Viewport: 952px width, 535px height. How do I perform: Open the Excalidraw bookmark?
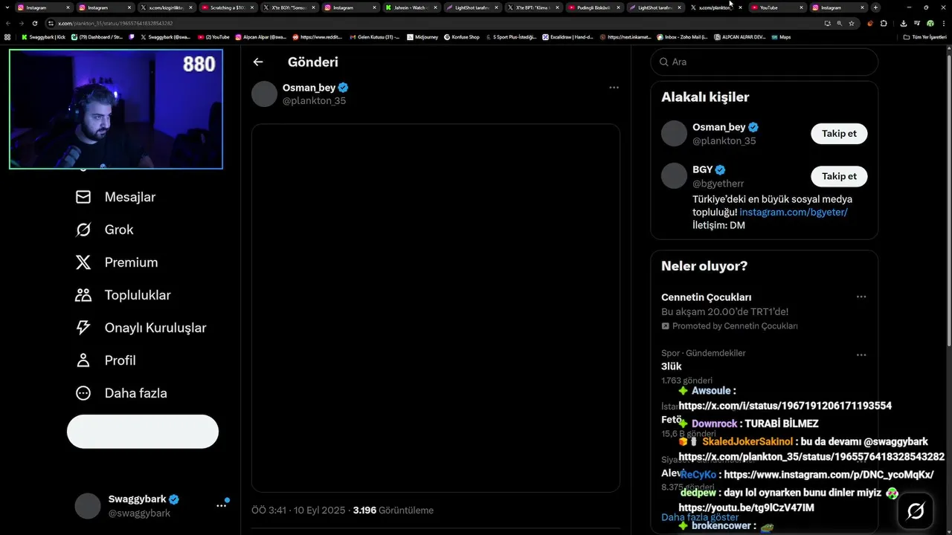coord(567,36)
